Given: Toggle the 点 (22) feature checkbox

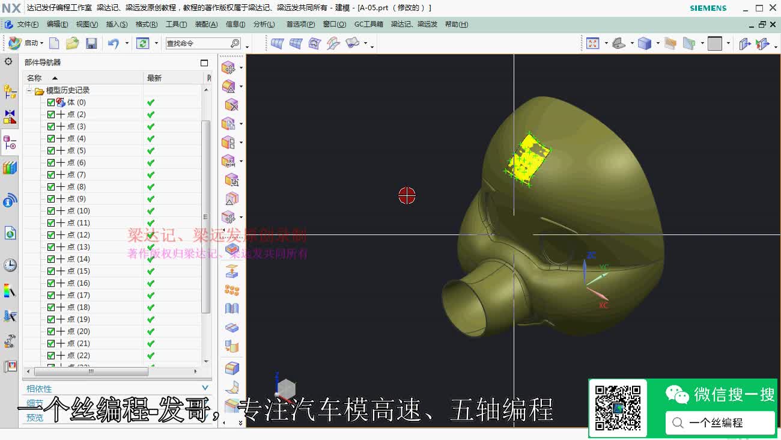Looking at the screenshot, I should pyautogui.click(x=51, y=355).
